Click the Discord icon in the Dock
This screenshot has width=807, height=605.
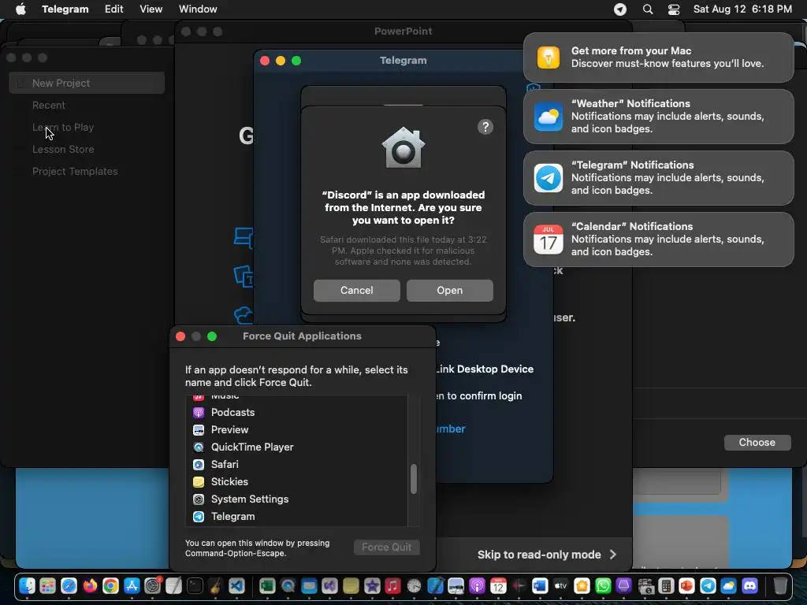[750, 585]
